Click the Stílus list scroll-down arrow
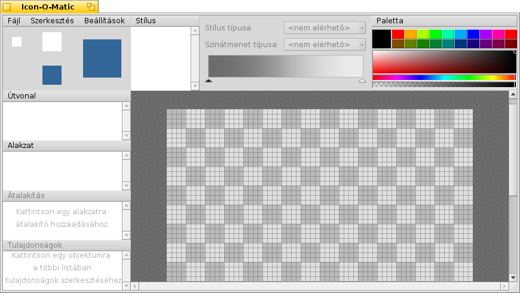The height and width of the screenshot is (293, 520). point(194,86)
